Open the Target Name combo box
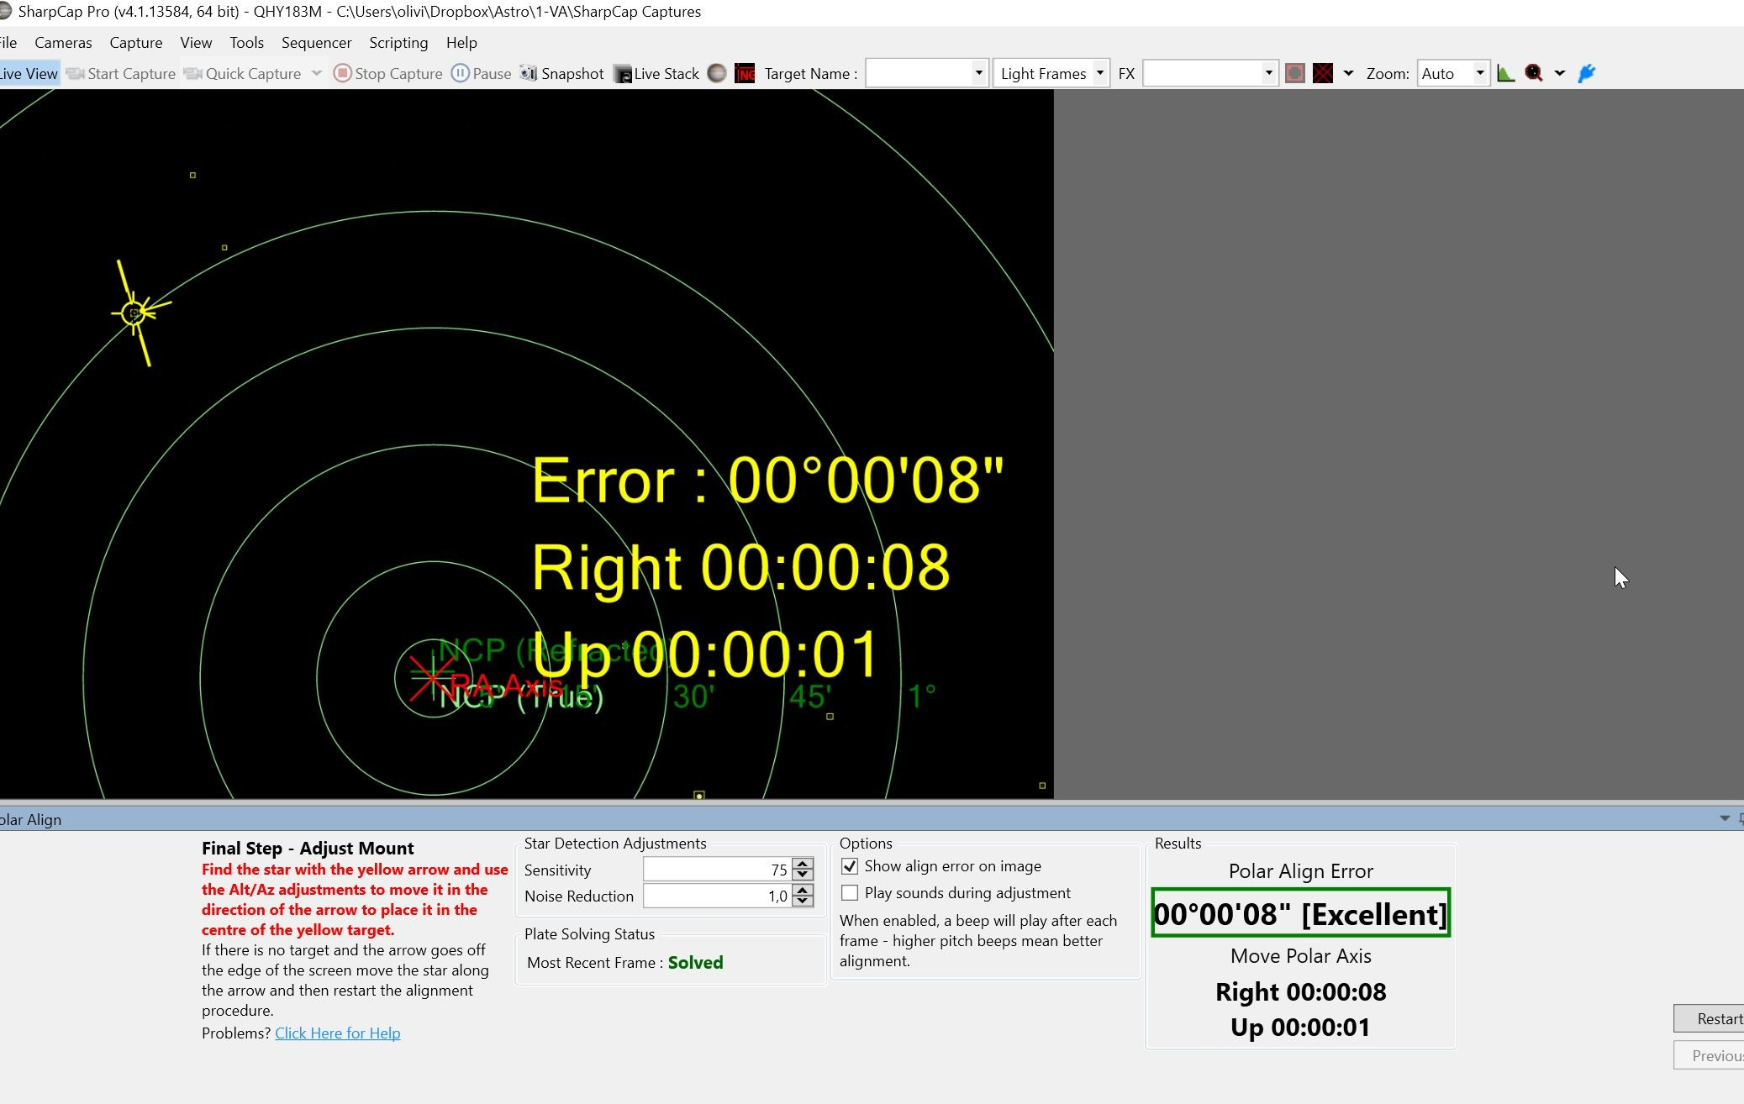This screenshot has height=1104, width=1744. tap(926, 73)
